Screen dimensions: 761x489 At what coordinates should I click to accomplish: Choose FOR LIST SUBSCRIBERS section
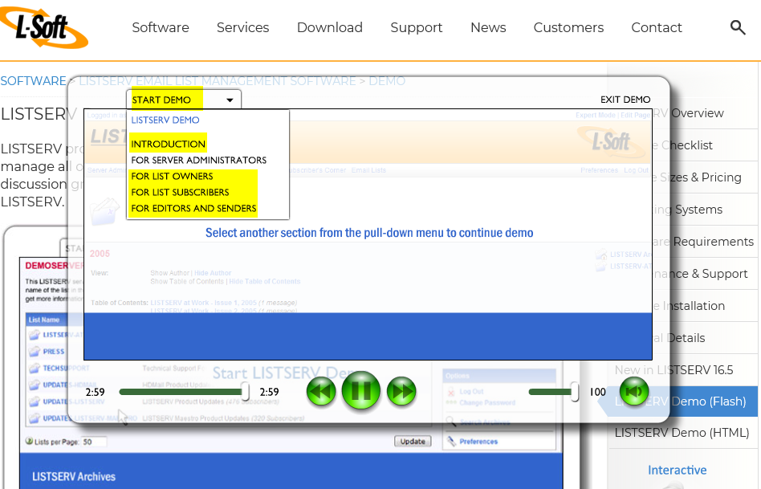pos(180,192)
